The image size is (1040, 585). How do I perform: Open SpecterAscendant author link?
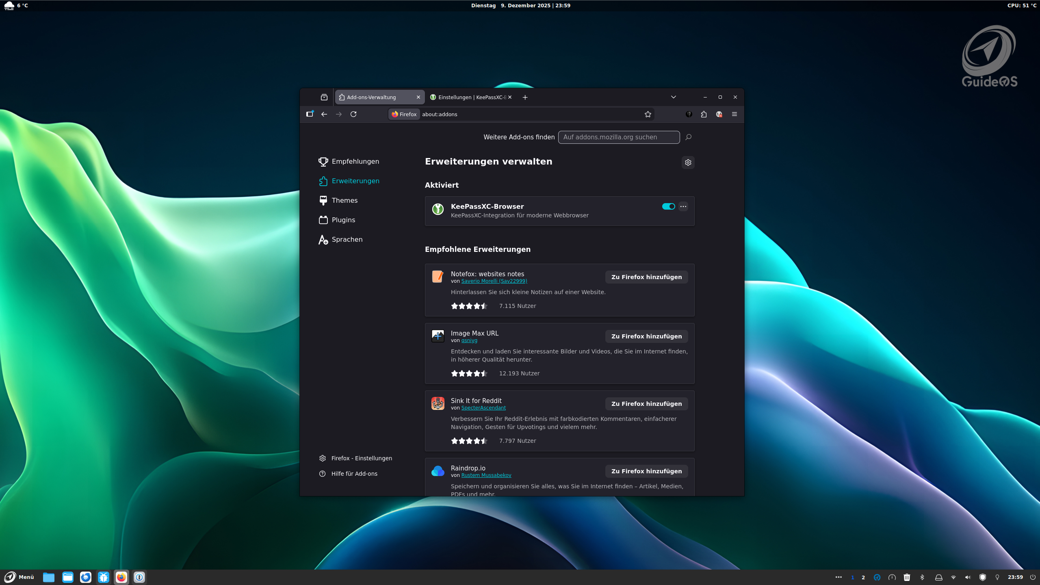coord(483,408)
